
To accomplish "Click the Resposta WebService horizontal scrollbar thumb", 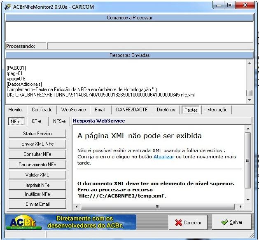I will click(x=158, y=207).
